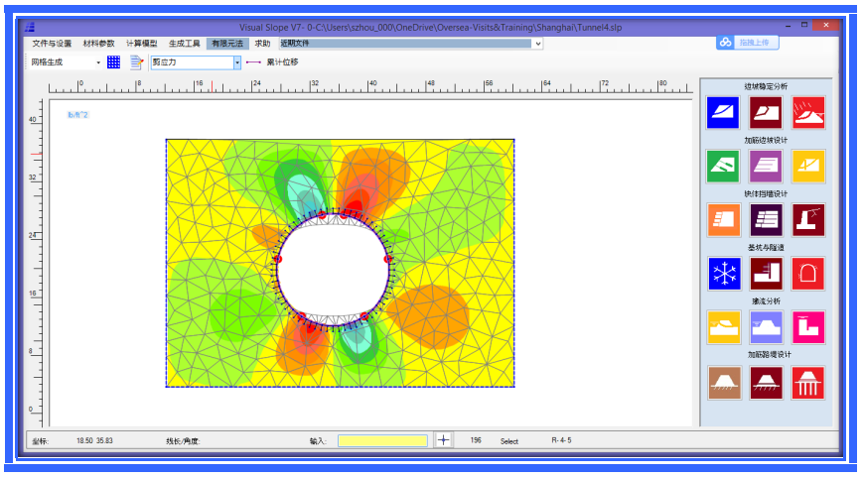Viewport: 862px width, 477px height.
Task: Expand the 网格生成 dropdown
Action: pyautogui.click(x=98, y=62)
